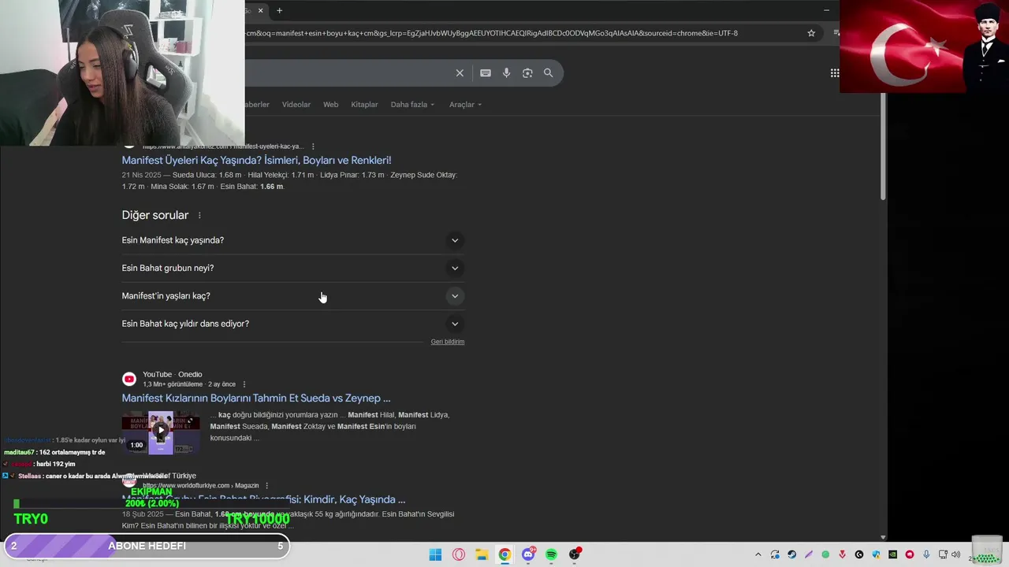Click the Steam tray icon
The height and width of the screenshot is (567, 1009).
pyautogui.click(x=792, y=554)
